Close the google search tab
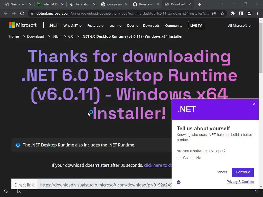Screen dimensions: 263x197 pyautogui.click(x=126, y=4)
